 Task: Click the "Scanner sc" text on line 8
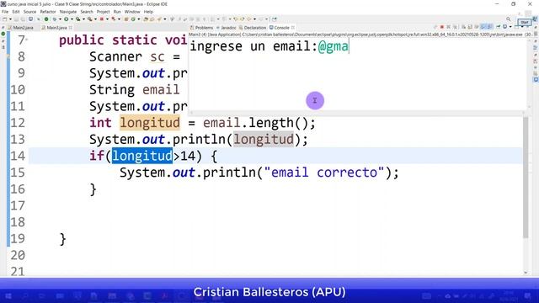pos(127,56)
